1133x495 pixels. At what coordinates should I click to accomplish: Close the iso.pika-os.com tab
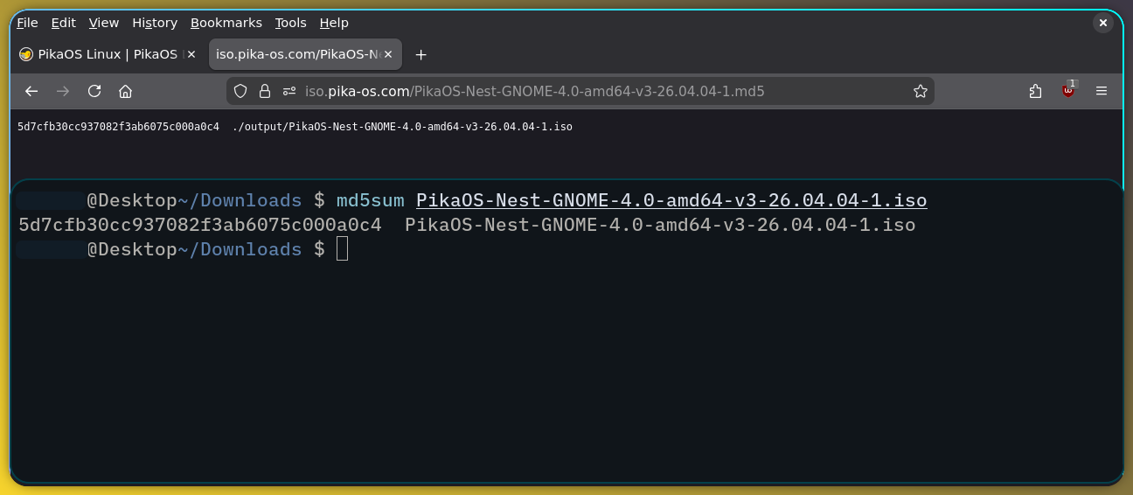[388, 54]
